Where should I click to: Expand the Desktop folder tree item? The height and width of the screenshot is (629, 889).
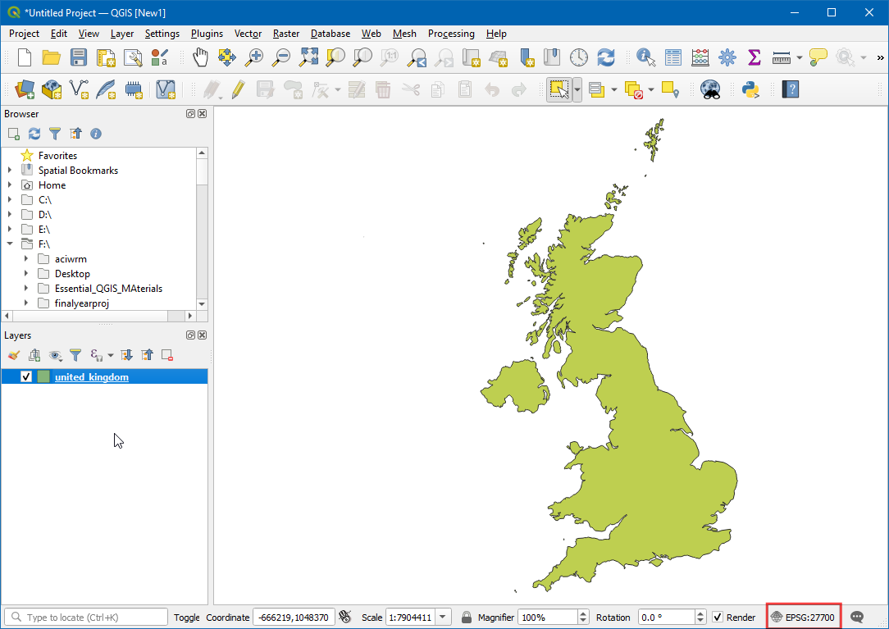[x=26, y=274]
